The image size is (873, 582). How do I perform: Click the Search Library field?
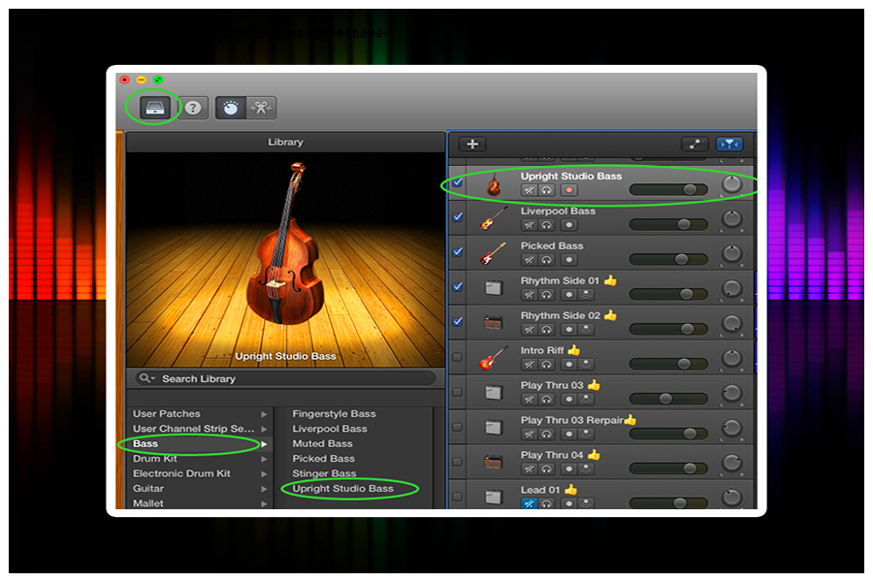285,378
